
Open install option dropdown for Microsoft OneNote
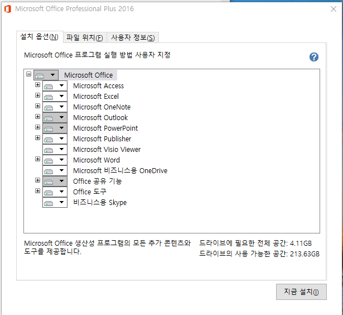(x=55, y=107)
